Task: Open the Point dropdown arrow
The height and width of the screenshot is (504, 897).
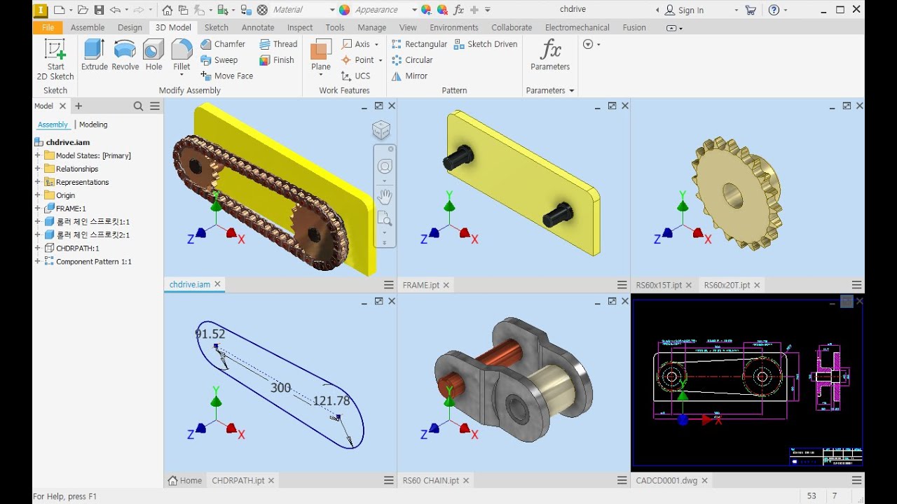Action: (x=381, y=60)
